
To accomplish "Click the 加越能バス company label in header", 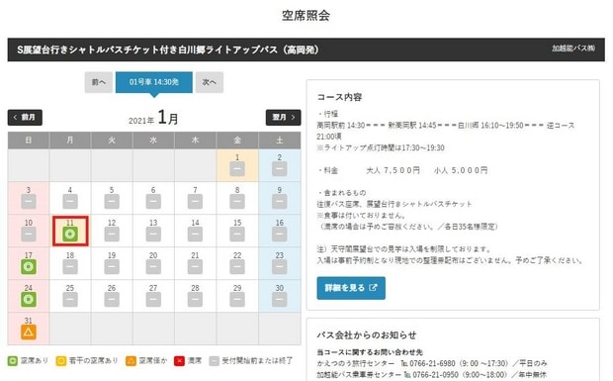I will coord(573,48).
